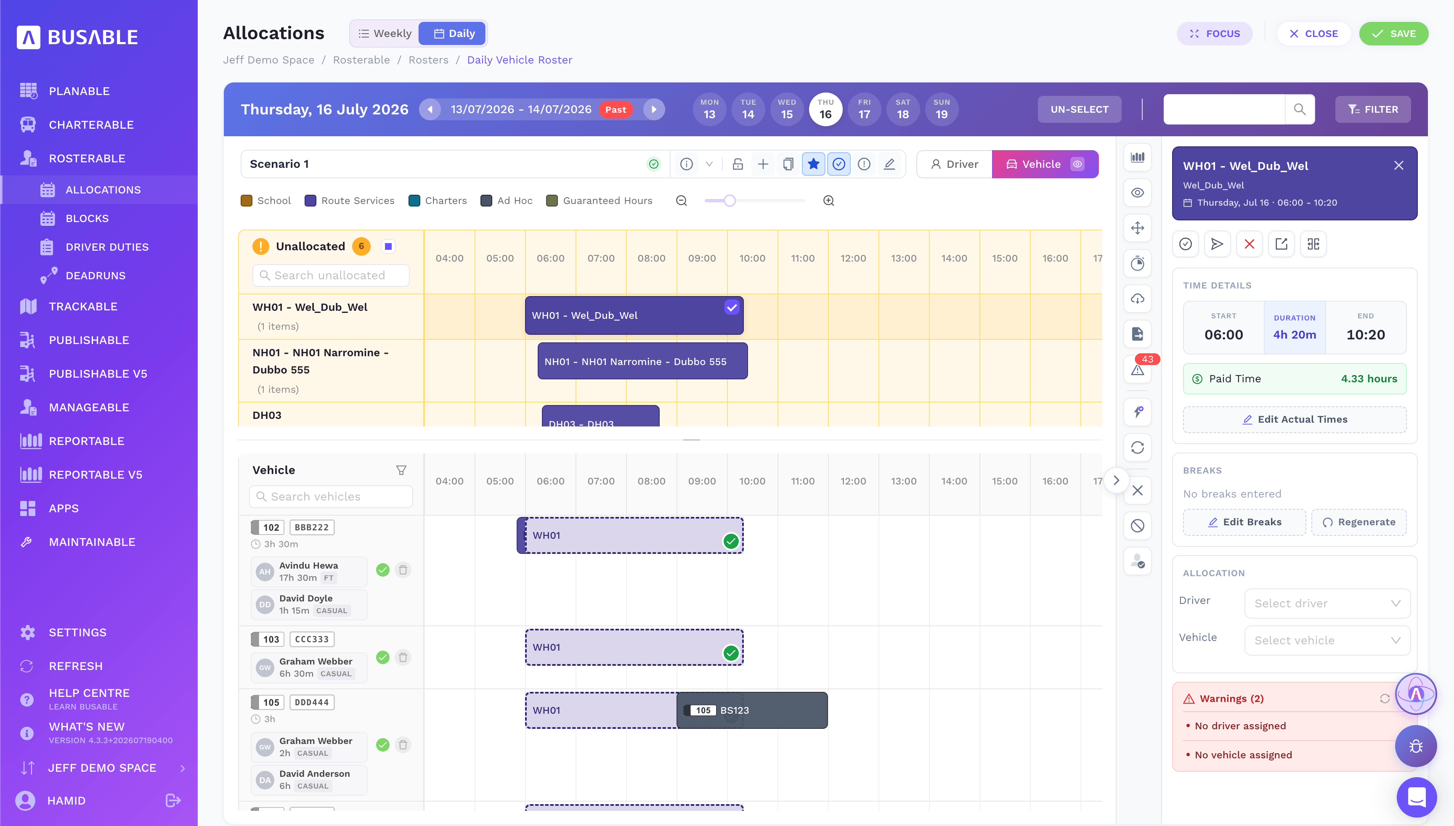The image size is (1454, 826).
Task: Click the timeline zoom slider handle
Action: tap(730, 201)
